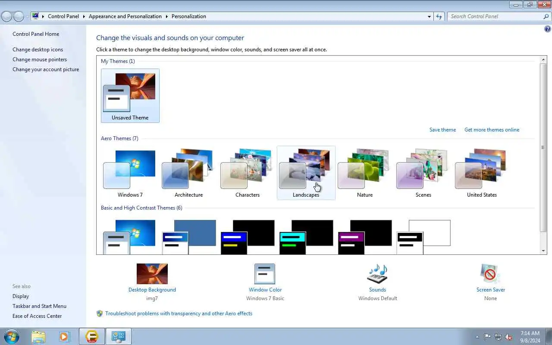The height and width of the screenshot is (345, 552).
Task: Click Save theme link
Action: [x=442, y=130]
